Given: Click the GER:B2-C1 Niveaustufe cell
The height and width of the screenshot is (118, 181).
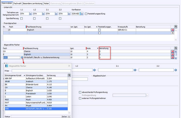Looking at the screenshot, I should (127, 30).
